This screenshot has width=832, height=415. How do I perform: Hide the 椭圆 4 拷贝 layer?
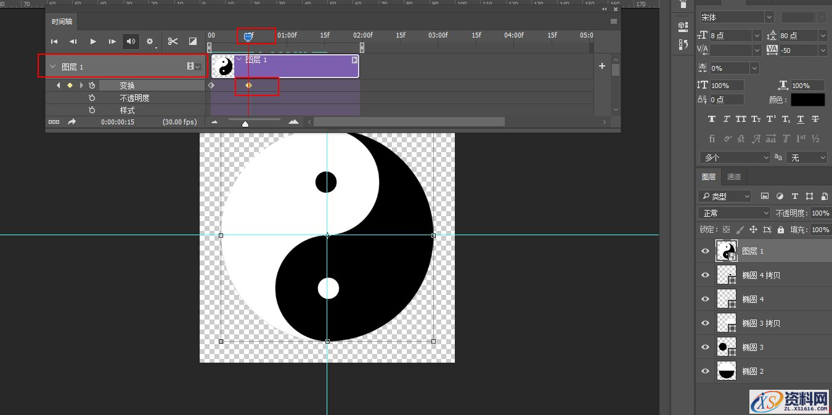[704, 275]
